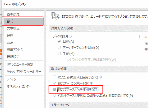The image size is (148, 108).
Task: Uncheck GetPivotData 関数を使用する checkbox
Action: pyautogui.click(x=54, y=96)
